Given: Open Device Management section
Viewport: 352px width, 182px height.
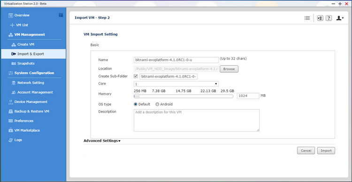Looking at the screenshot, I should tap(31, 102).
